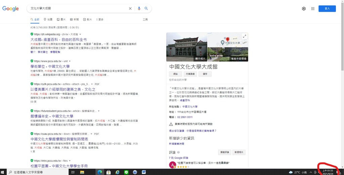
Task: Open the intro.pccu.edu.tw result dropdown arrow
Action: 70,161
